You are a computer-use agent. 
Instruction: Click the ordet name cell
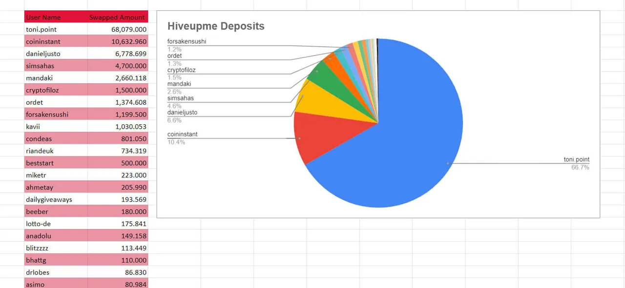pyautogui.click(x=56, y=102)
